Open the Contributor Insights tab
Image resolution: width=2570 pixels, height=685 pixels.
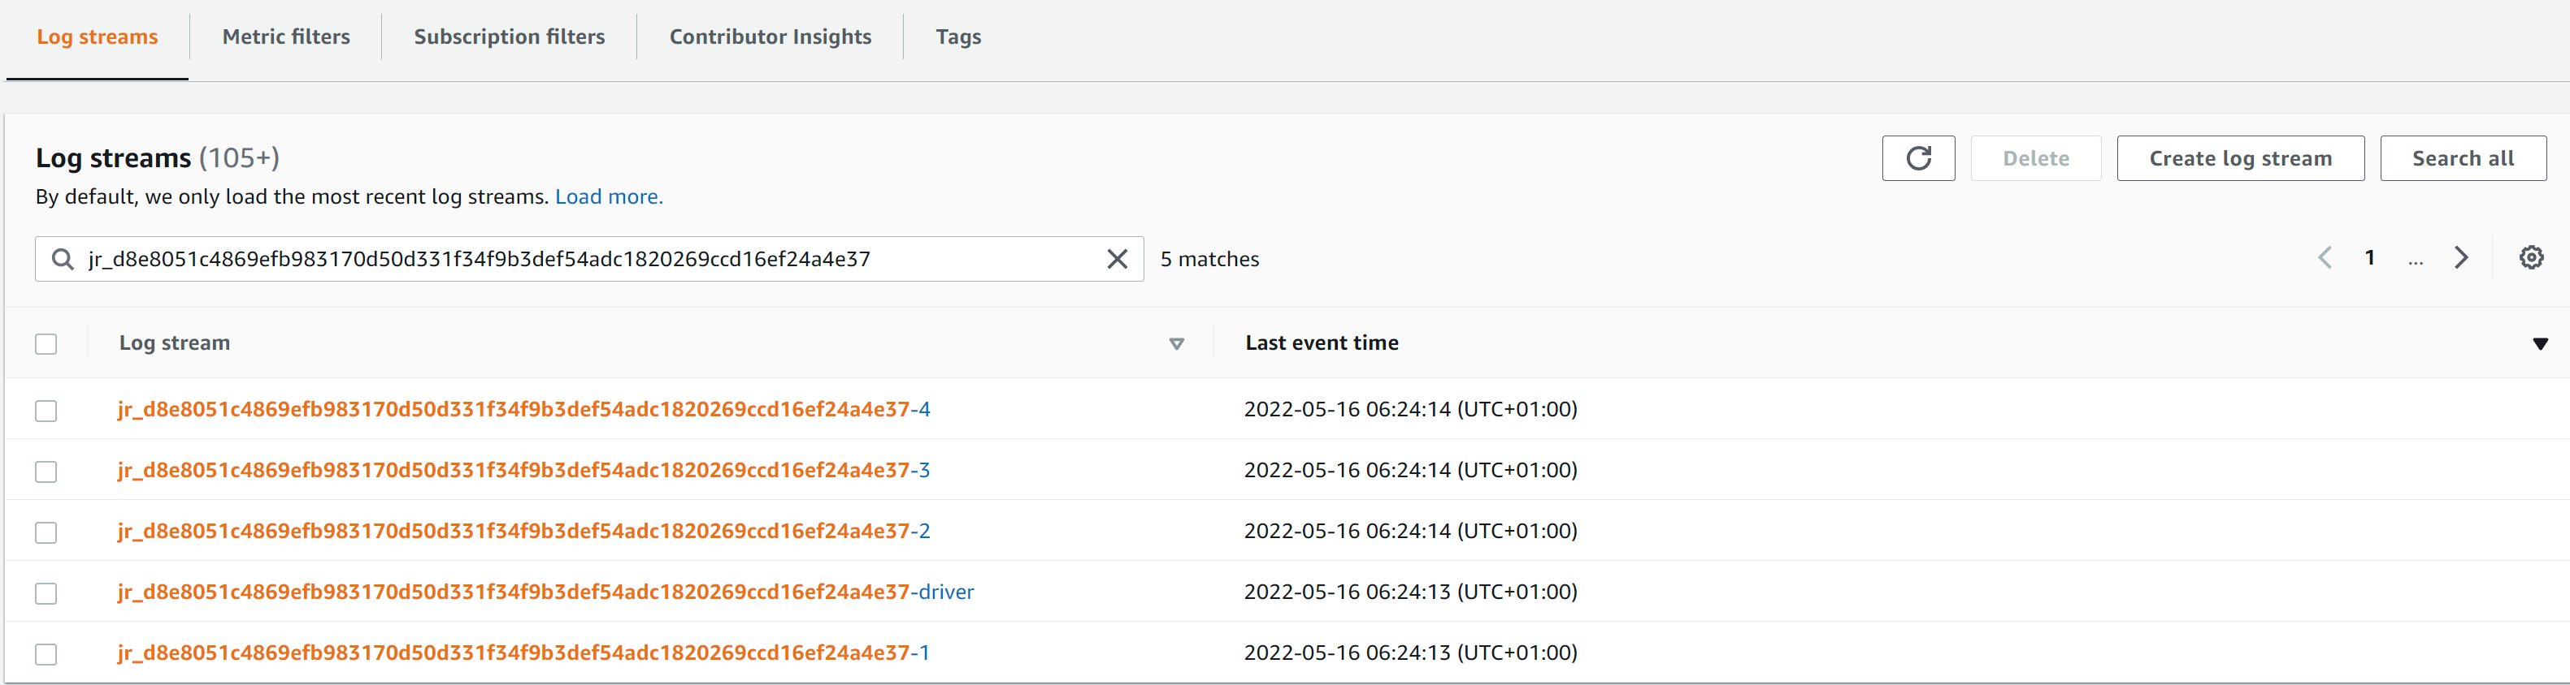coord(769,37)
